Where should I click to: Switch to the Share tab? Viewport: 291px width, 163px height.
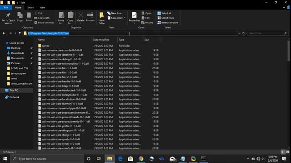[x=30, y=7]
